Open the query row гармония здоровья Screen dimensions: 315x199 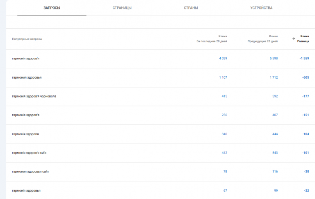(160, 77)
